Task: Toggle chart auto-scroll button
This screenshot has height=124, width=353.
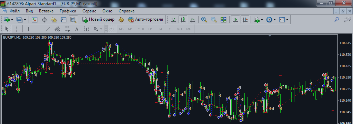Action: click(235, 20)
